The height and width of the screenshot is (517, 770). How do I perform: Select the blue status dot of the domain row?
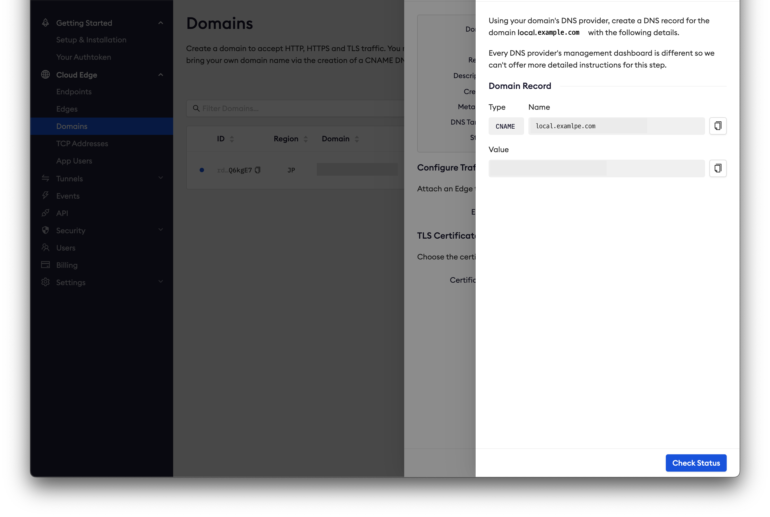point(202,170)
